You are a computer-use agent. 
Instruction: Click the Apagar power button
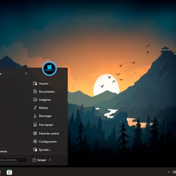point(39,160)
